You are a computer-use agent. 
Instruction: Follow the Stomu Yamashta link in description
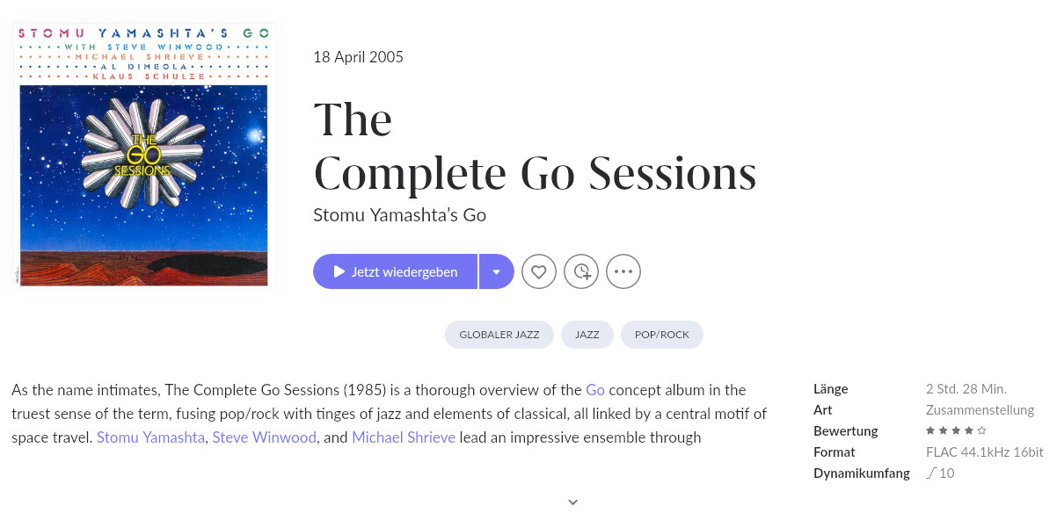(151, 437)
